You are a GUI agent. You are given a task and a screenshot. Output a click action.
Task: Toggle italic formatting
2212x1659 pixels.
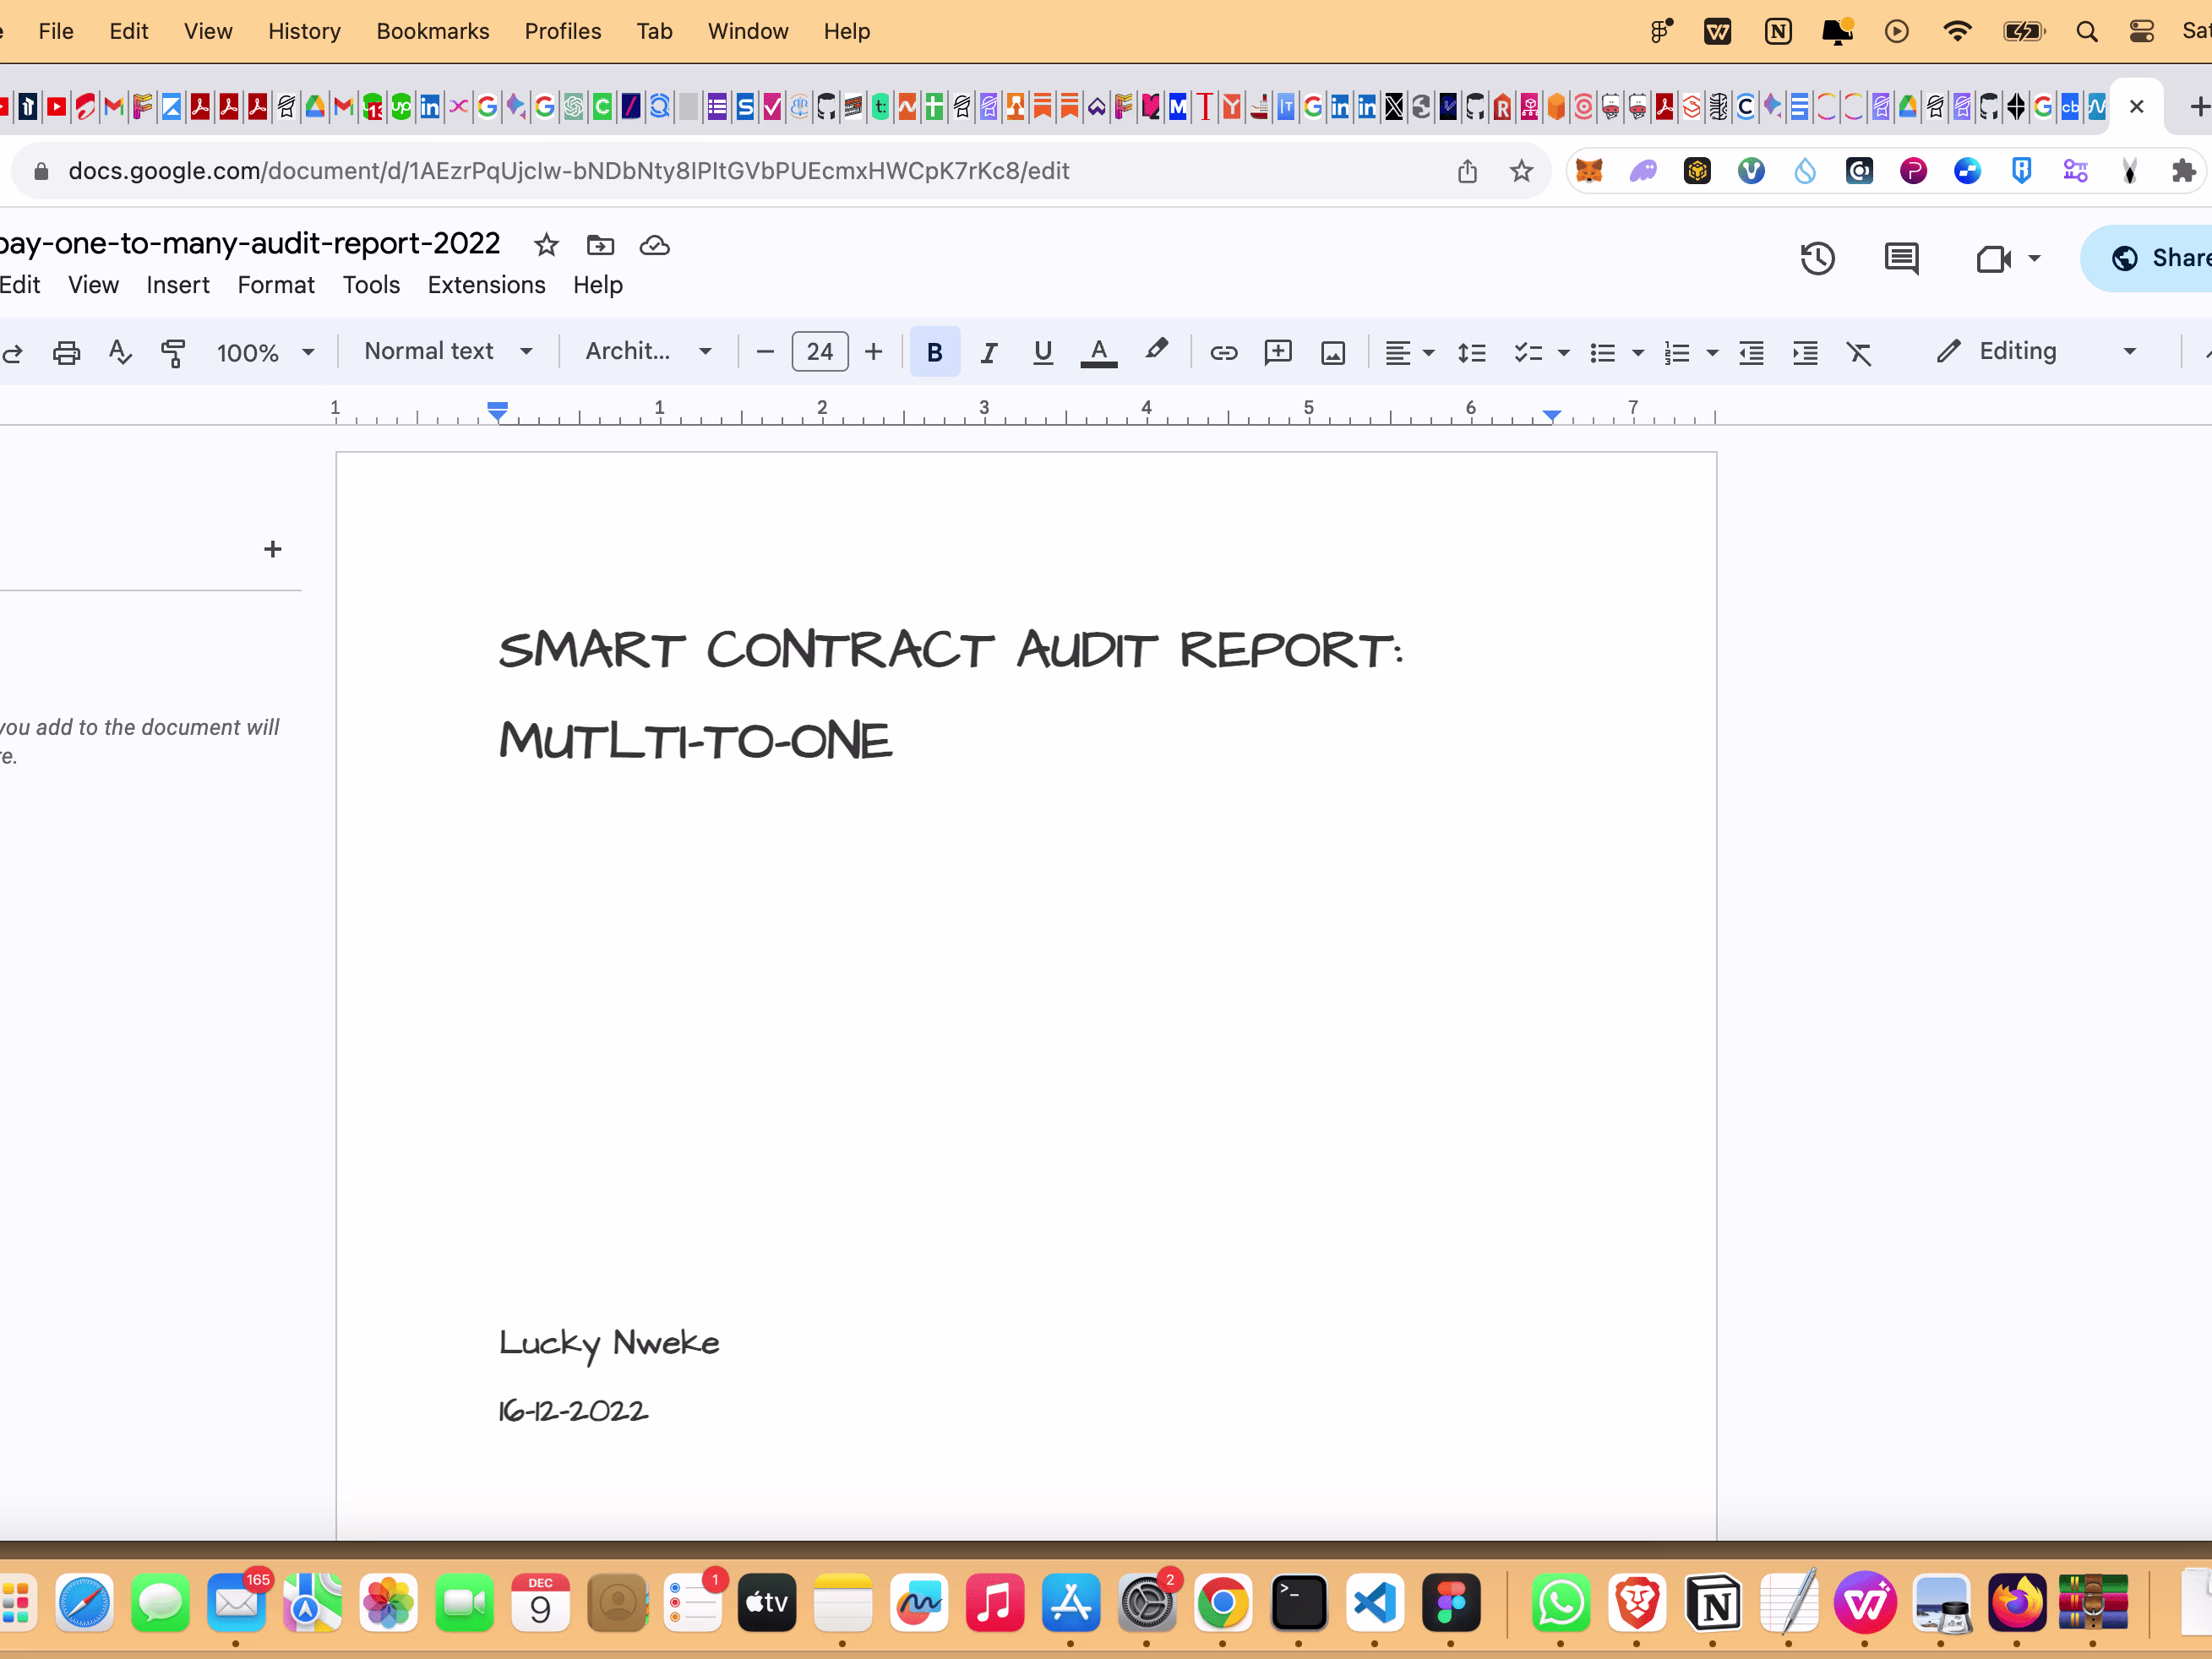988,352
